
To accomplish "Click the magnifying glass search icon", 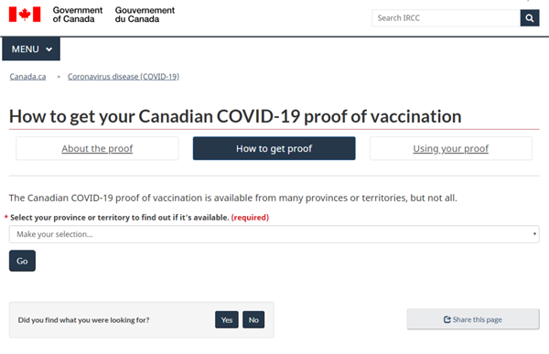I will 530,18.
